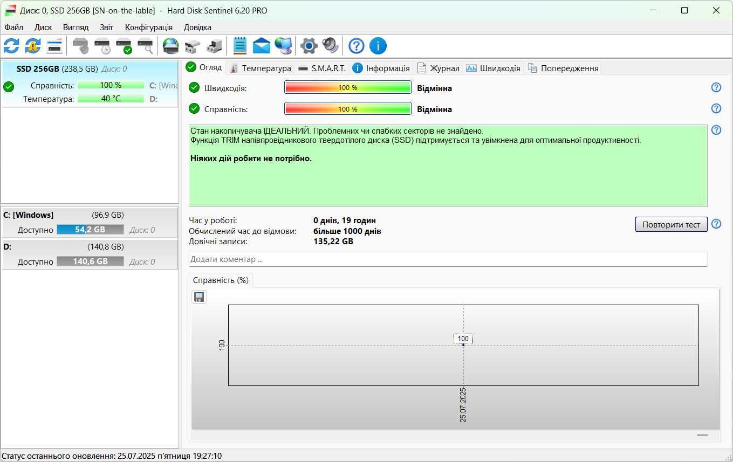Click the speaker sound toolbar icon
The width and height of the screenshot is (733, 462).
(x=330, y=46)
